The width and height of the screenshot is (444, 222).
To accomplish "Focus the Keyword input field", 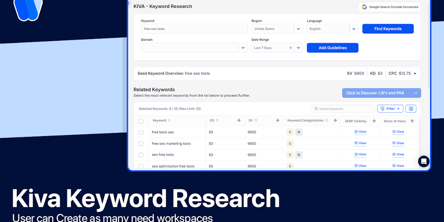I will tap(194, 29).
